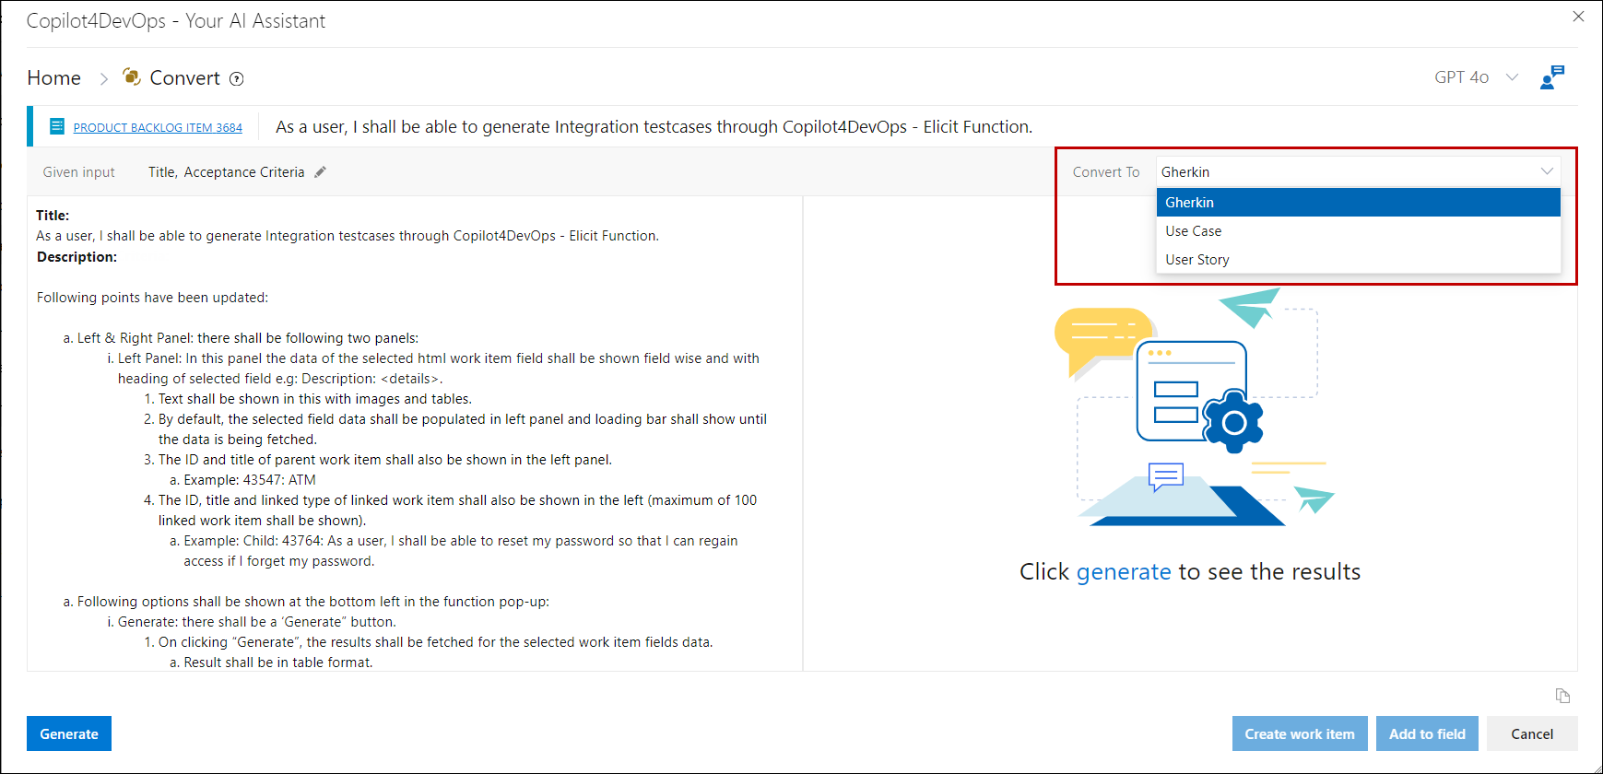Select Use Case option in dropdown list
Screen dimensions: 1603x774
(1359, 231)
